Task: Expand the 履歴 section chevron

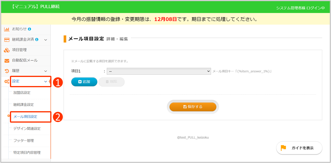Action: [46, 71]
